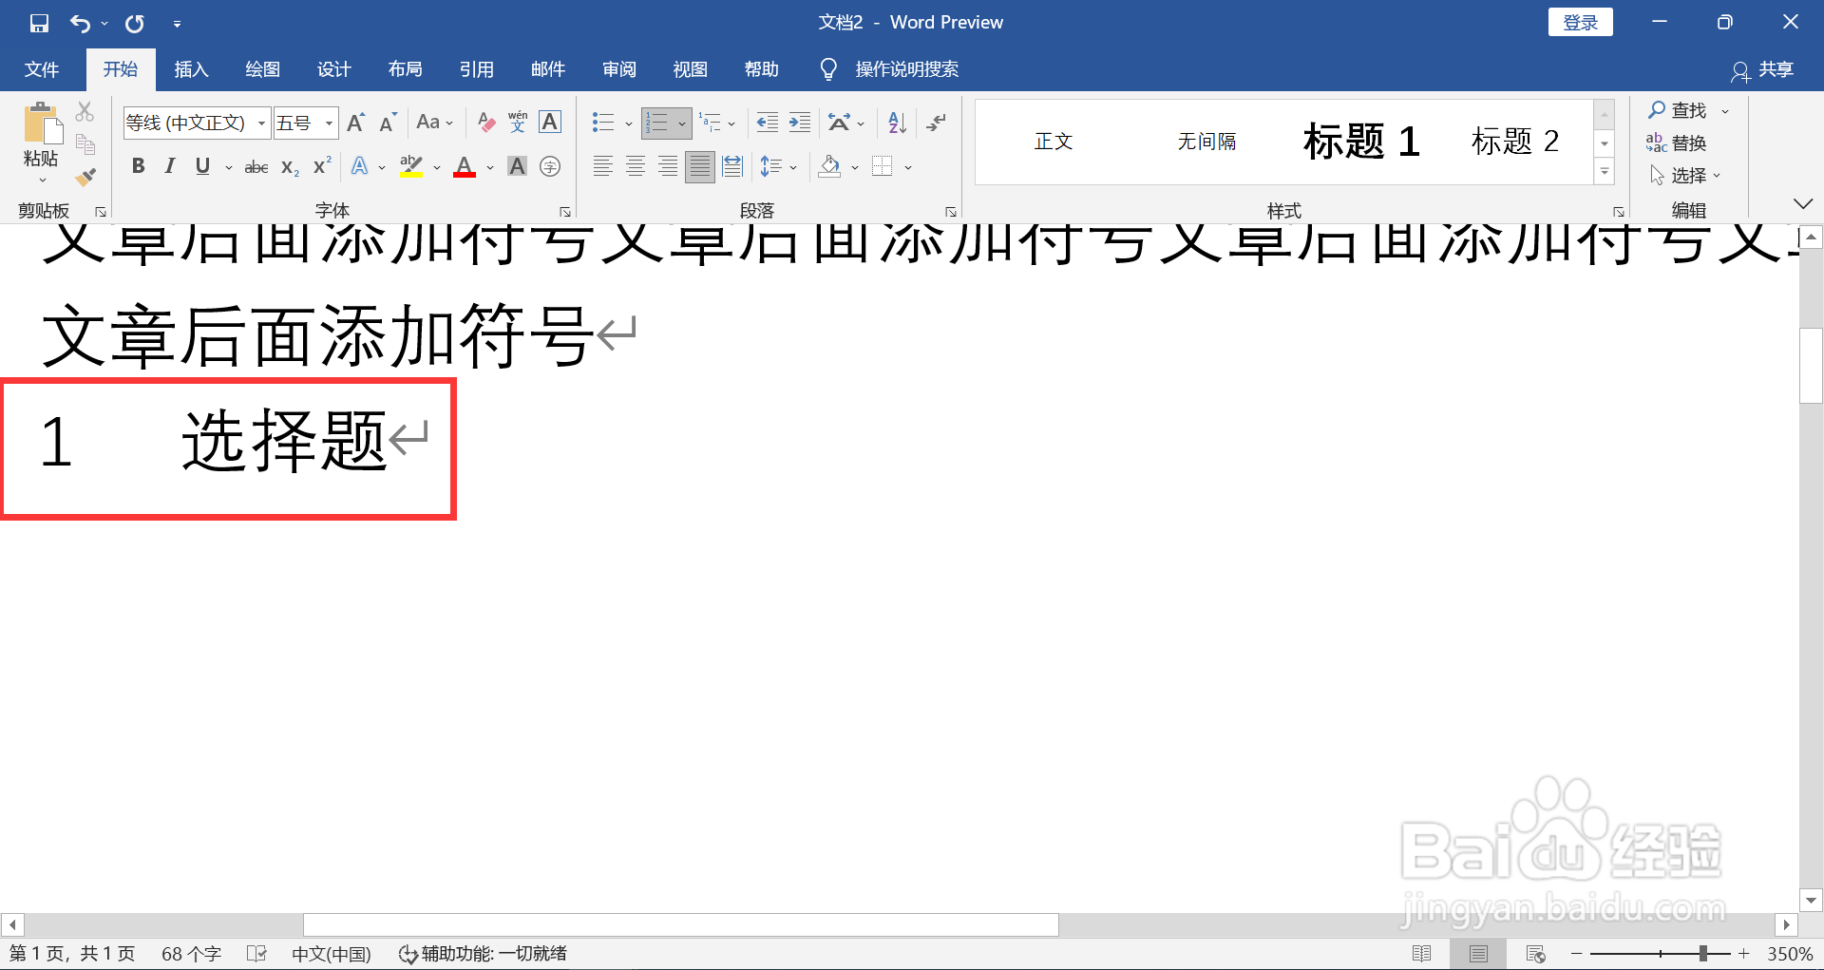
Task: Toggle character shading icon
Action: 517,166
